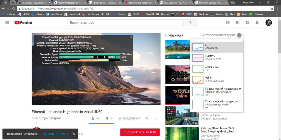
Task: Open the YouTube hamburger guide menu
Action: click(x=7, y=23)
